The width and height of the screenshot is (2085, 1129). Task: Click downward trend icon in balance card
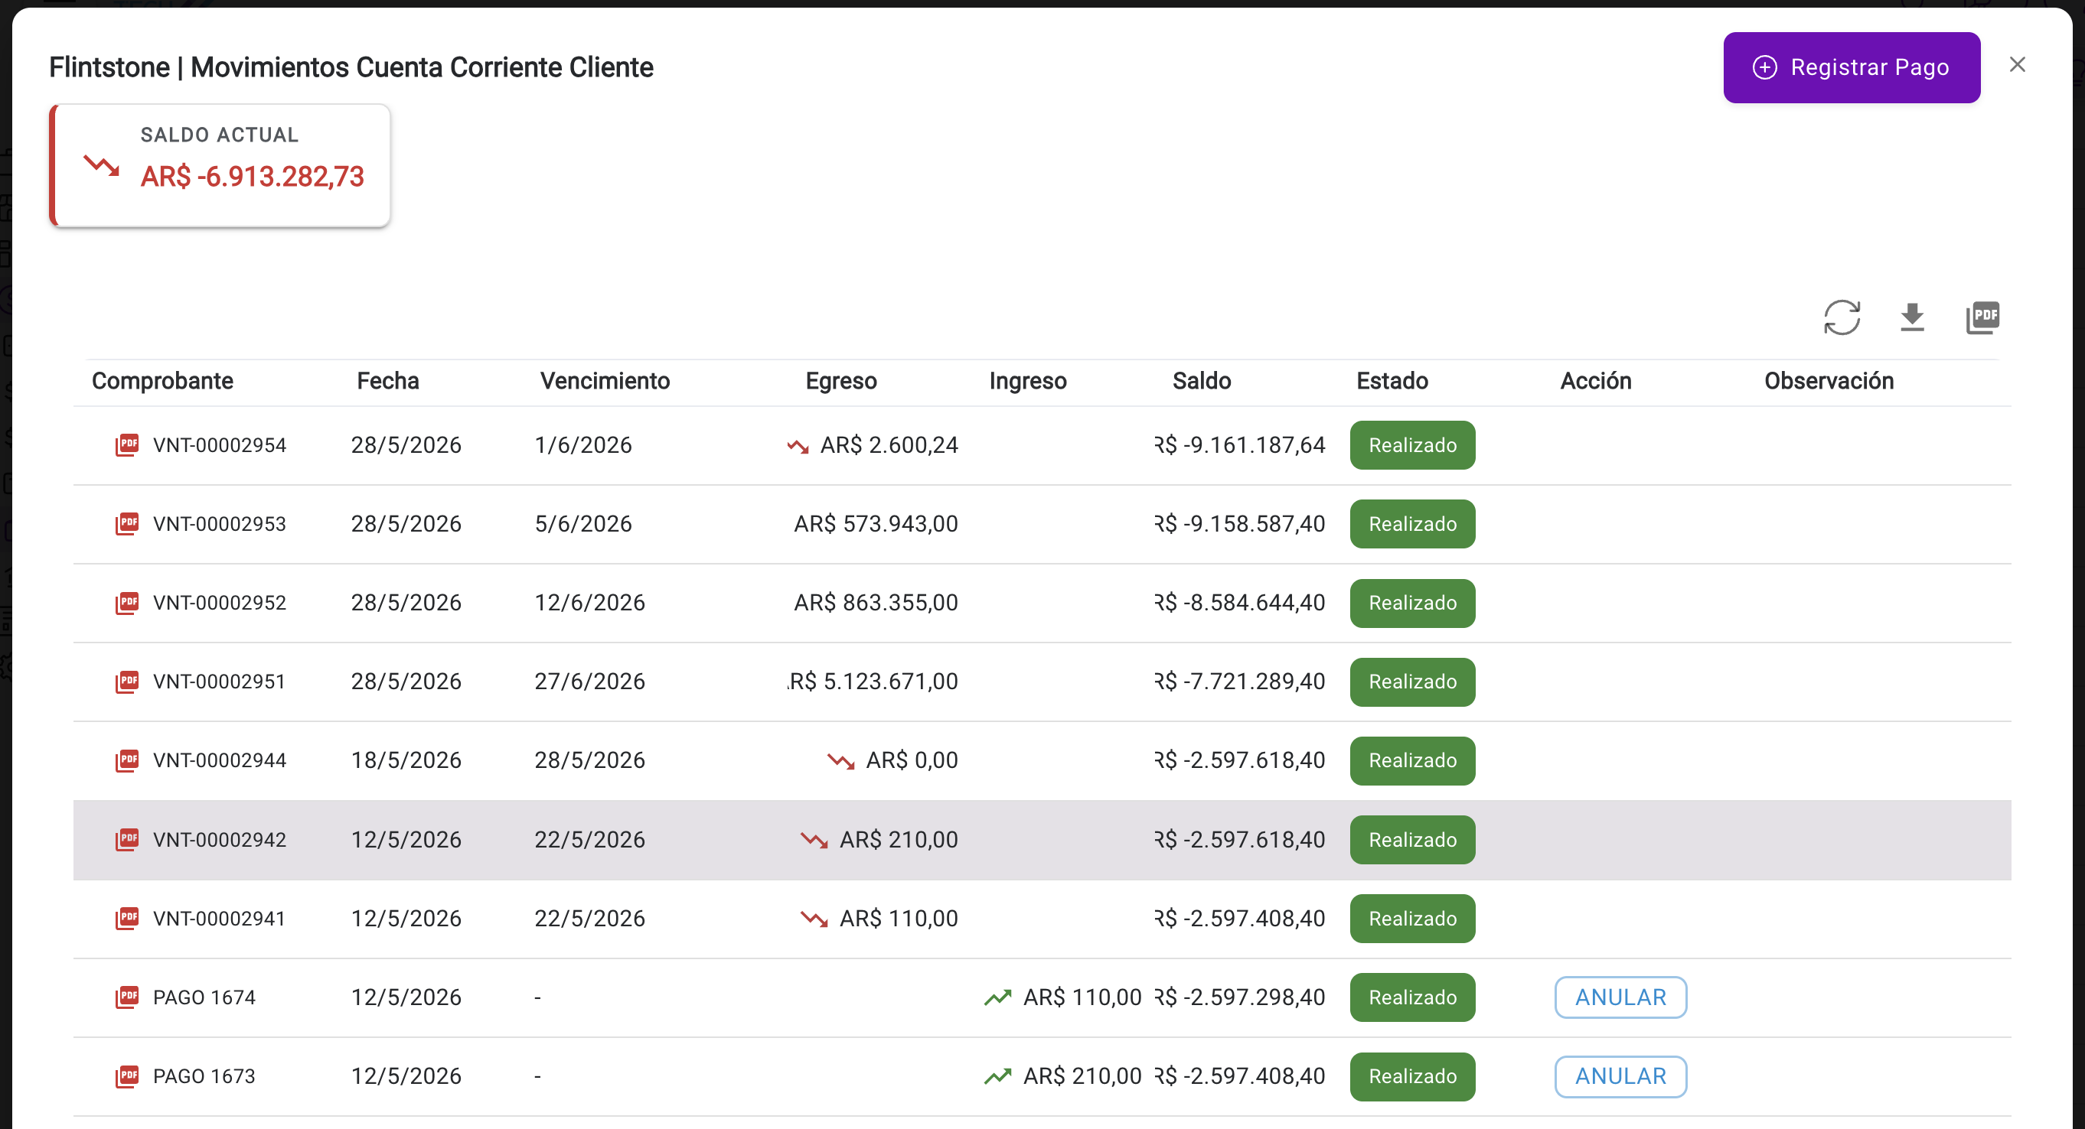coord(102,166)
